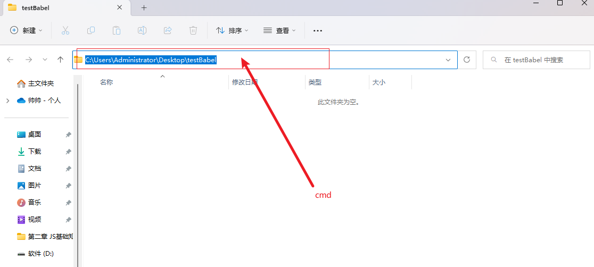Click the Rename icon in toolbar

(x=142, y=31)
